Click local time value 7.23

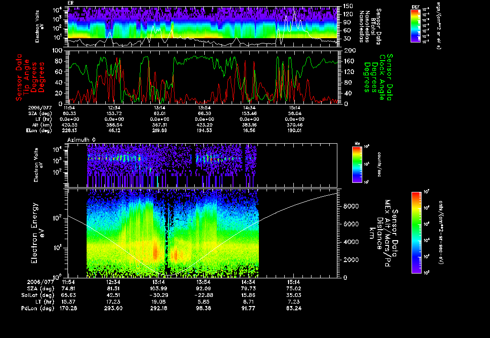294,302
